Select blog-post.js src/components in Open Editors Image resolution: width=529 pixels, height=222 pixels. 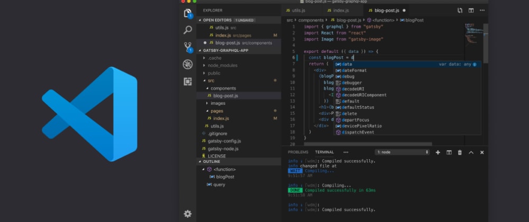coord(239,43)
